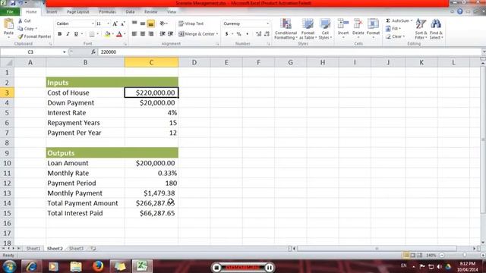Click Wrap Text button
The width and height of the screenshot is (486, 273).
click(191, 24)
